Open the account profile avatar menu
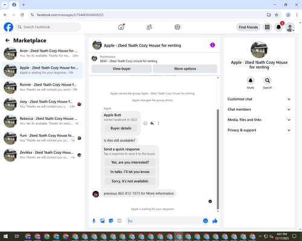 290,27
